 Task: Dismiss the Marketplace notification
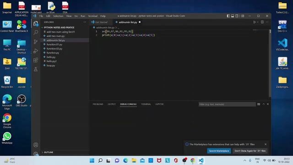click(266, 144)
